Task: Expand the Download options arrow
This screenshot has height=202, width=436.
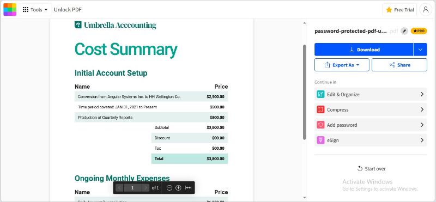Action: [420, 50]
